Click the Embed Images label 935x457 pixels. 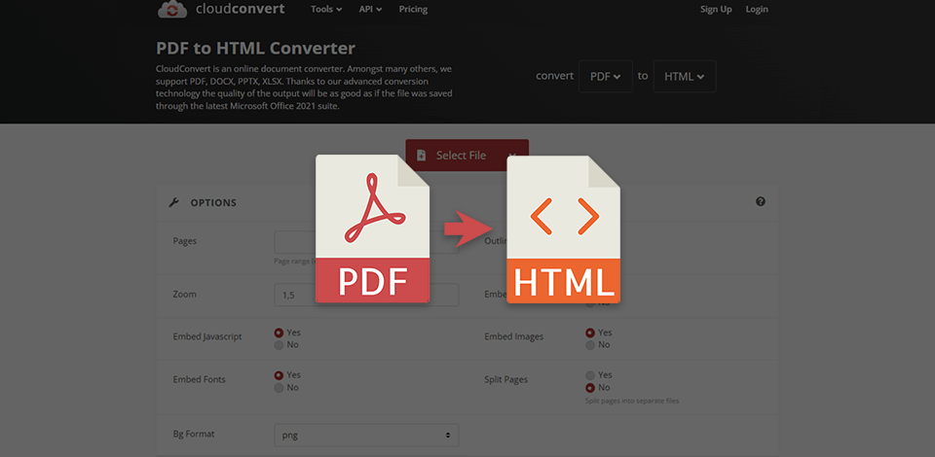click(514, 336)
